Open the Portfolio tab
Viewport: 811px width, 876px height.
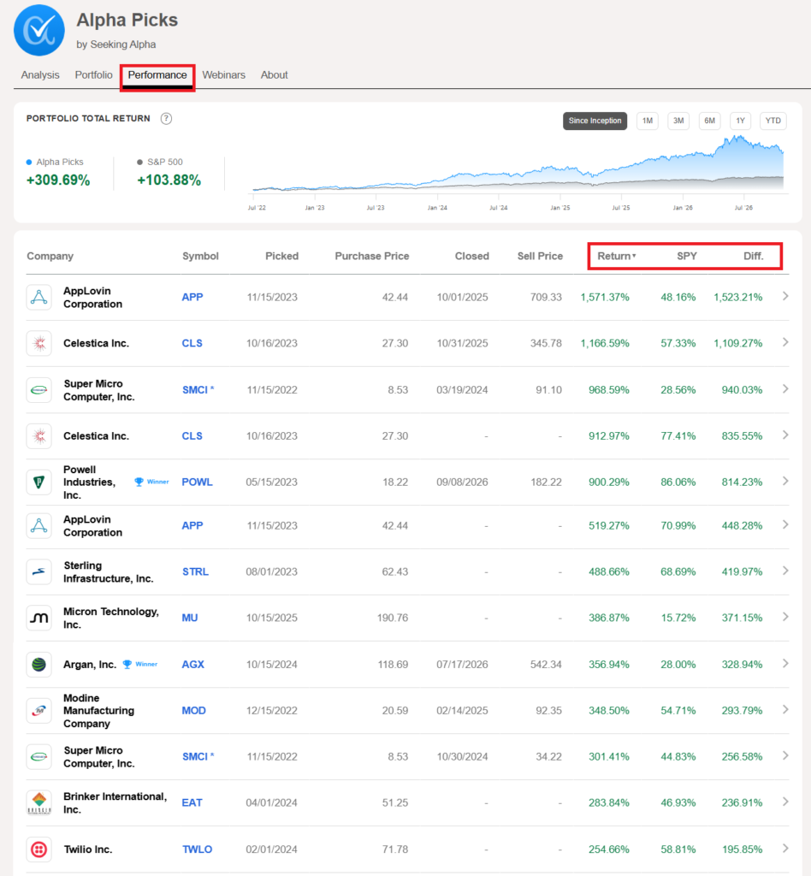pos(94,75)
